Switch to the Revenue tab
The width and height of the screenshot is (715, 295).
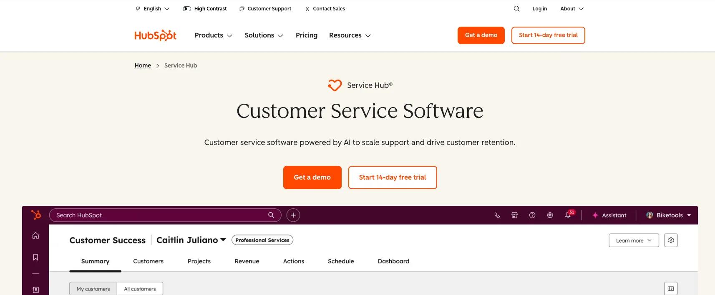click(x=247, y=261)
